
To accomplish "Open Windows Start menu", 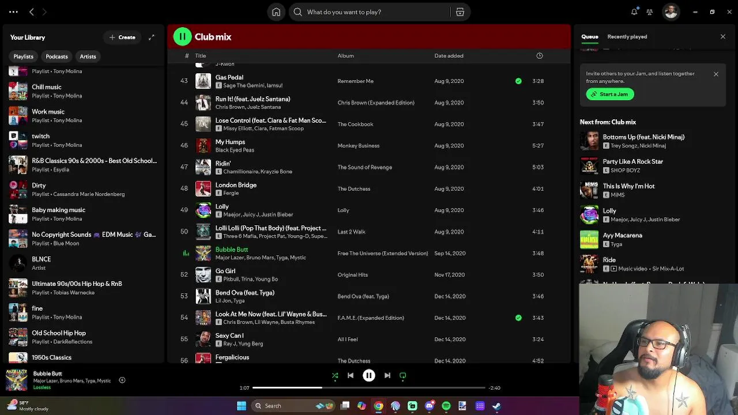I will [x=242, y=406].
